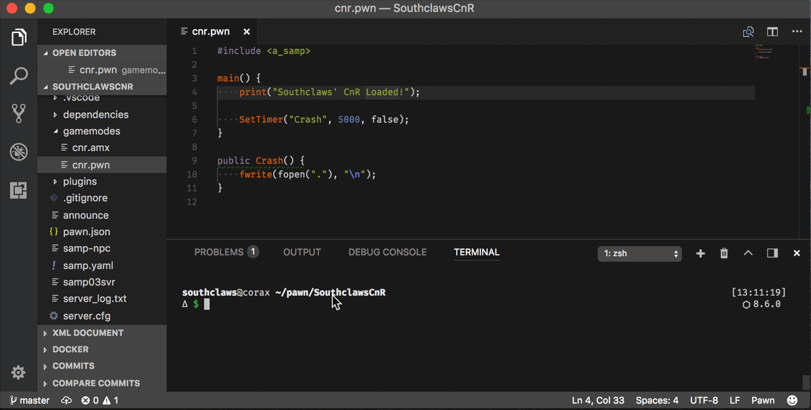Viewport: 811px width, 410px height.
Task: Expand the COMPARE COMMITS section
Action: pyautogui.click(x=101, y=383)
